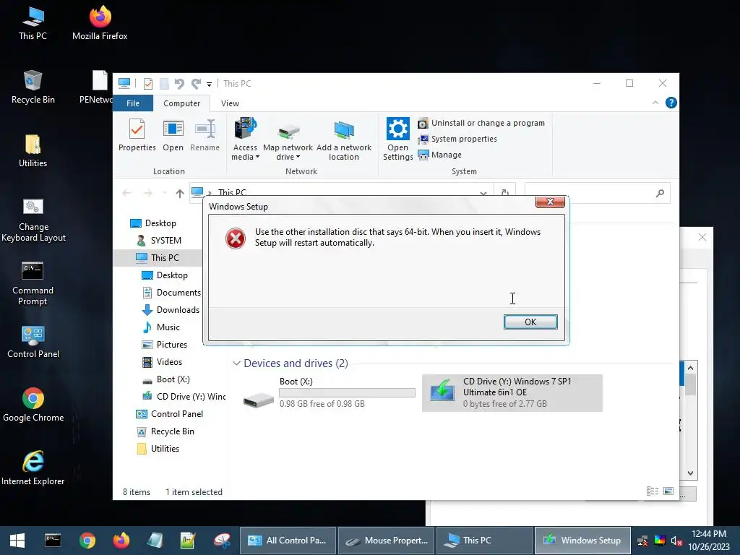Viewport: 740px width, 555px height.
Task: Open the Recycle Bin on the desktop
Action: coord(33,87)
